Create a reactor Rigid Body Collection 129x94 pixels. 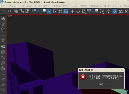(x=3, y=18)
